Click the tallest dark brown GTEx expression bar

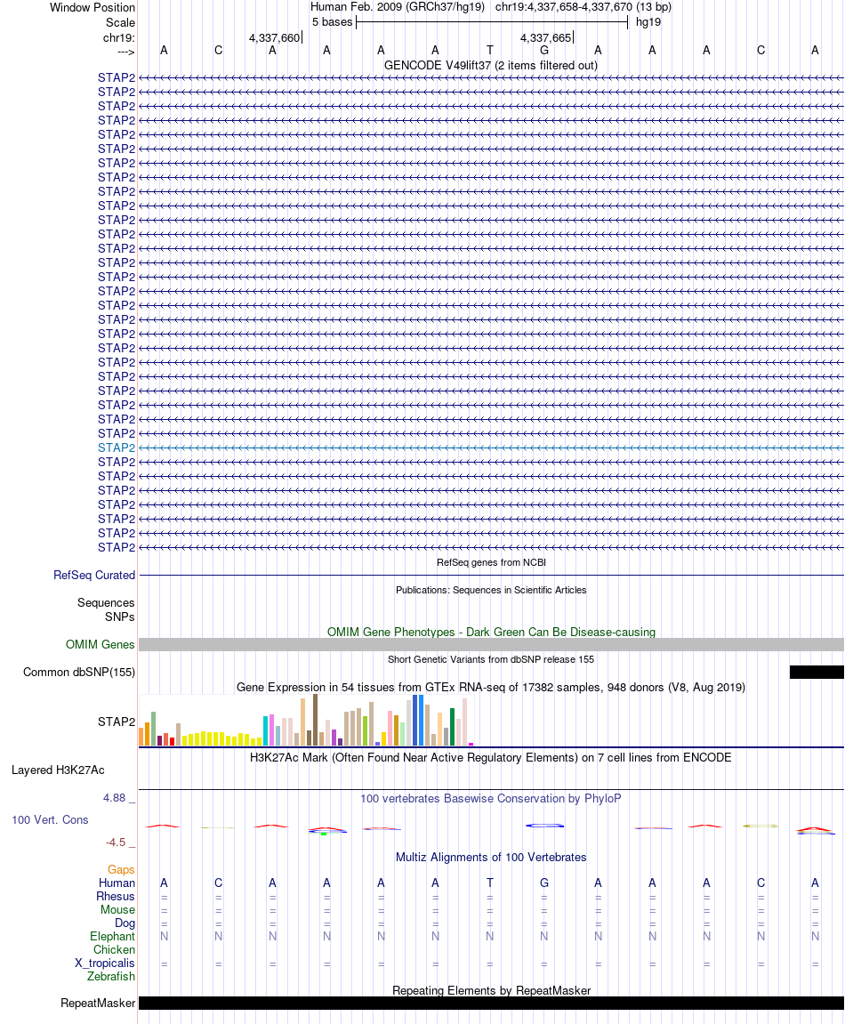click(x=316, y=720)
